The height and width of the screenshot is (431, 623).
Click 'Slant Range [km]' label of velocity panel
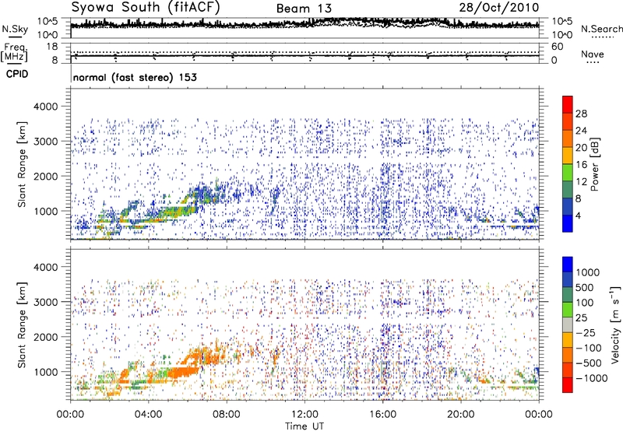click(23, 325)
